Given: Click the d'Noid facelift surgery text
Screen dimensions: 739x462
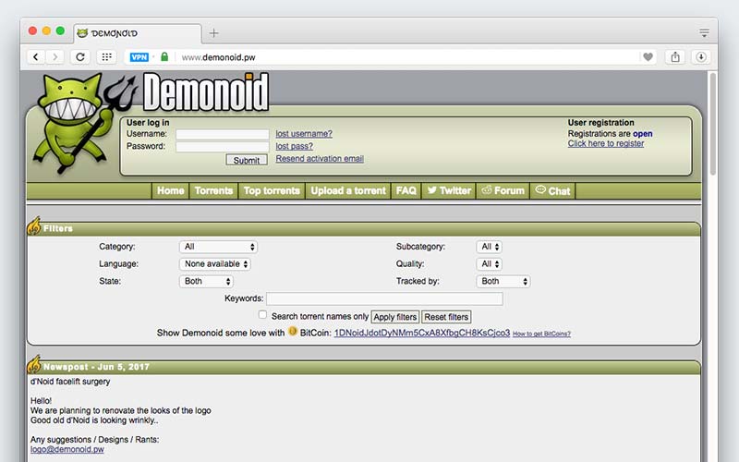Looking at the screenshot, I should tap(70, 382).
